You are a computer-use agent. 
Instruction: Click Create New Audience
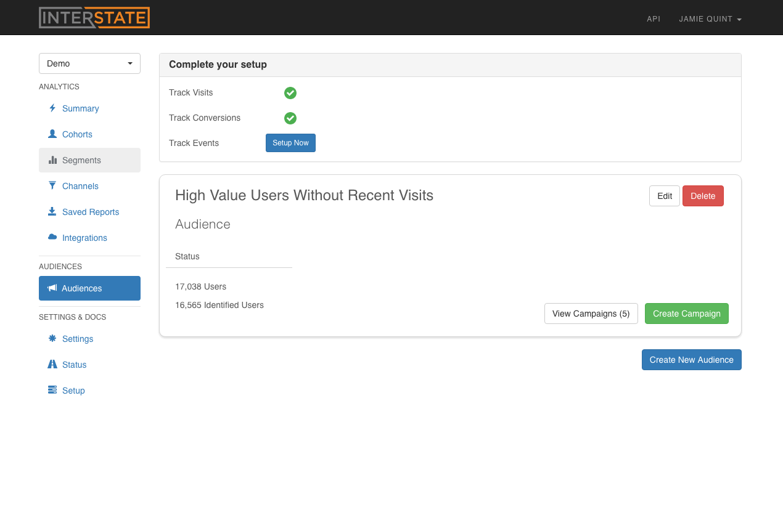[692, 360]
